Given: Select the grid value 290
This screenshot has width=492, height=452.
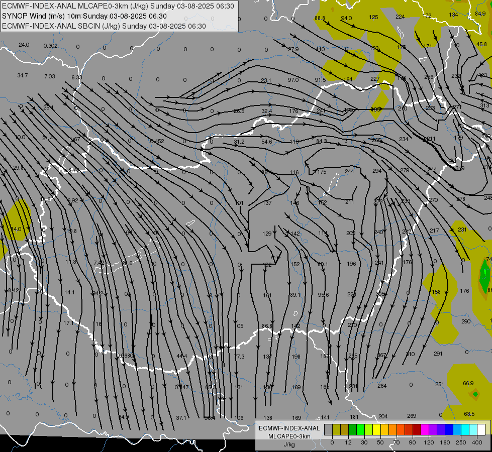Looking at the screenshot, I should point(466,321).
